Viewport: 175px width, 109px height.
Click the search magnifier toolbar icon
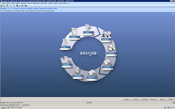(22, 5)
